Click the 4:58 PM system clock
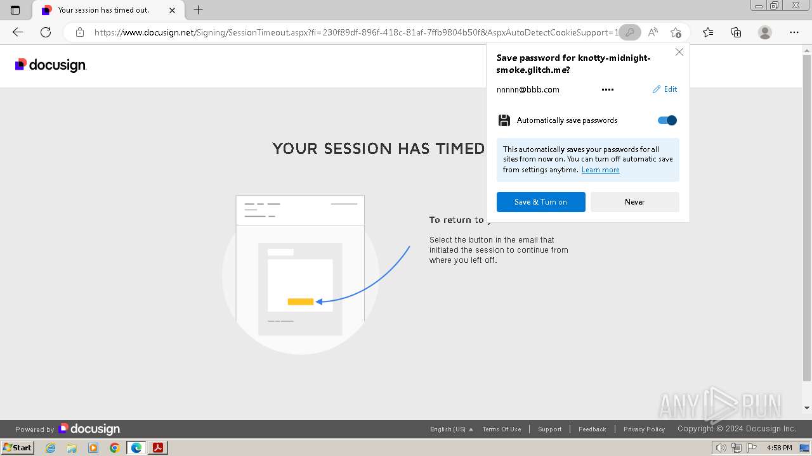The width and height of the screenshot is (812, 456). click(779, 448)
